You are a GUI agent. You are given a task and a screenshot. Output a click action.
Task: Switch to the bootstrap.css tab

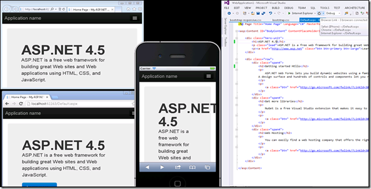281,20
